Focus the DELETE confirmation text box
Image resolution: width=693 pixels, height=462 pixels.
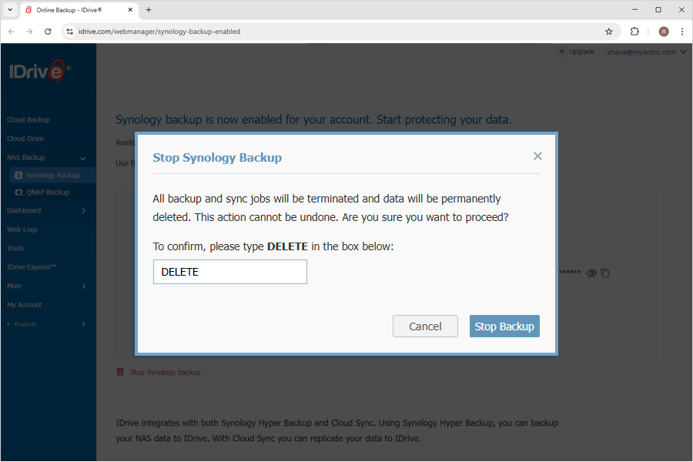[x=229, y=272]
